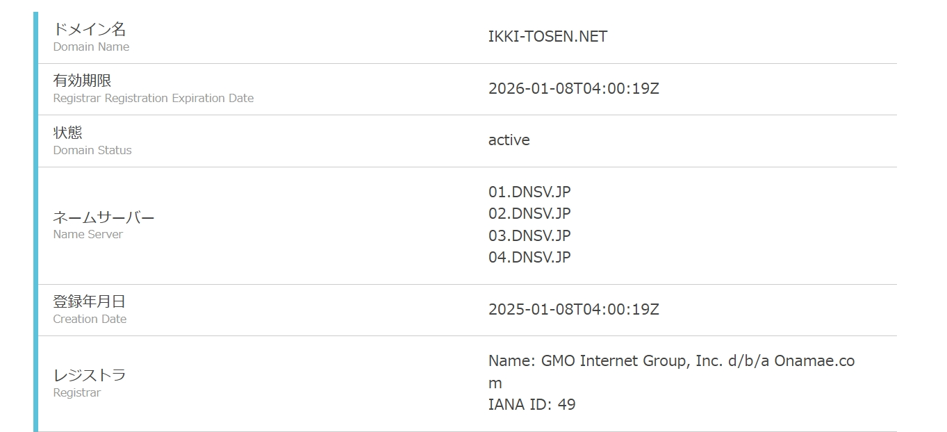This screenshot has width=947, height=432.
Task: Click the active domain status value
Action: [509, 140]
